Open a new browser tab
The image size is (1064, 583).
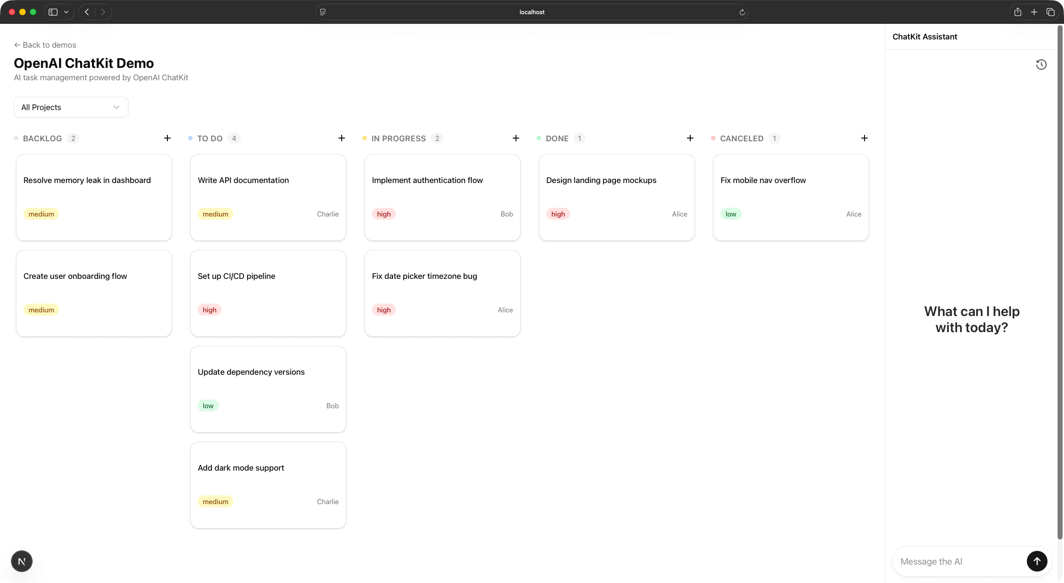pos(1034,12)
